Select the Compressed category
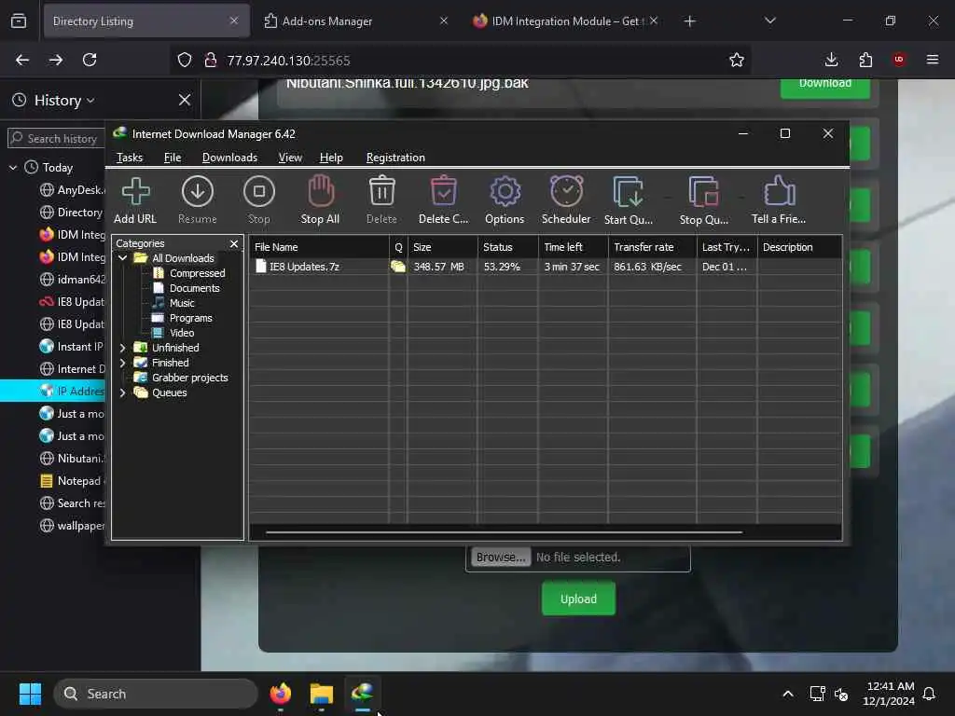Viewport: 955px width, 716px height. point(197,273)
